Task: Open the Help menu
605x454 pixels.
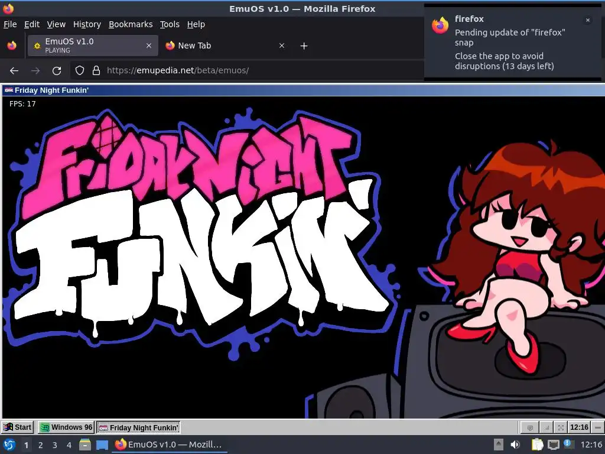Action: 196,24
